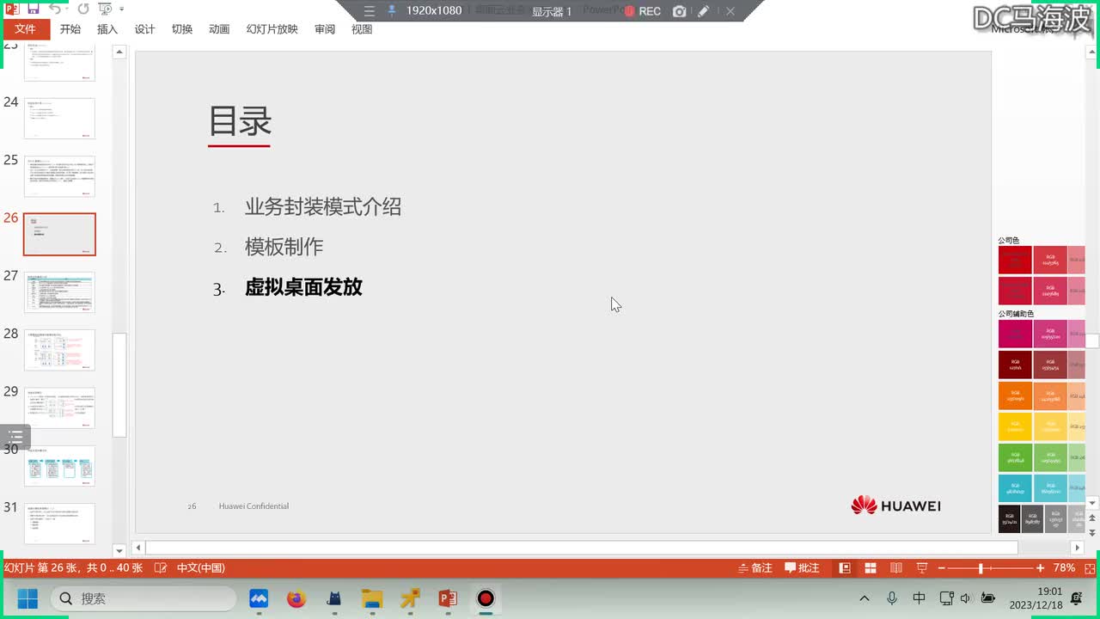This screenshot has width=1100, height=619.
Task: Click the slide title 目录
Action: tap(240, 121)
